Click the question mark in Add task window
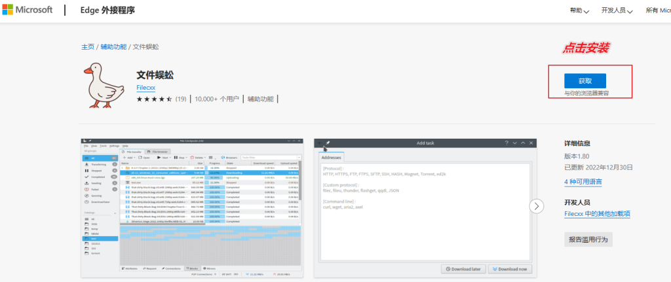671x282 pixels. pyautogui.click(x=506, y=143)
